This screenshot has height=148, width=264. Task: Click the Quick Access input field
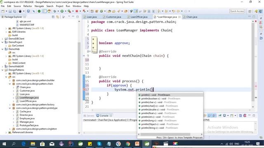point(237,11)
